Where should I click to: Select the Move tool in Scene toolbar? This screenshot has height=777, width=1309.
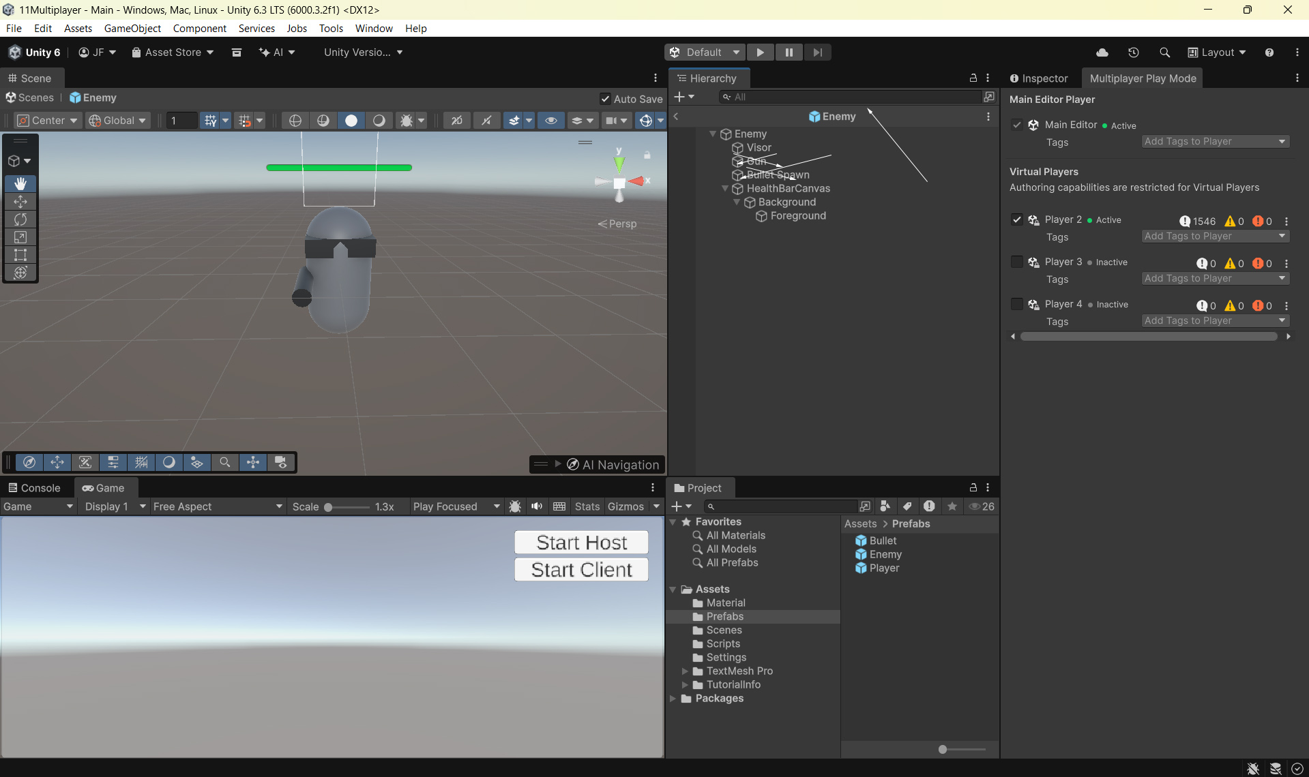(20, 202)
